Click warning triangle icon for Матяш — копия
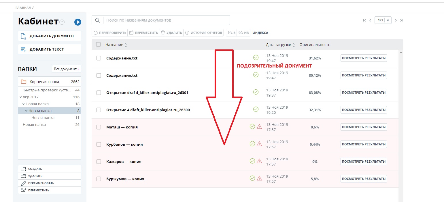444x202 pixels. pos(259,126)
